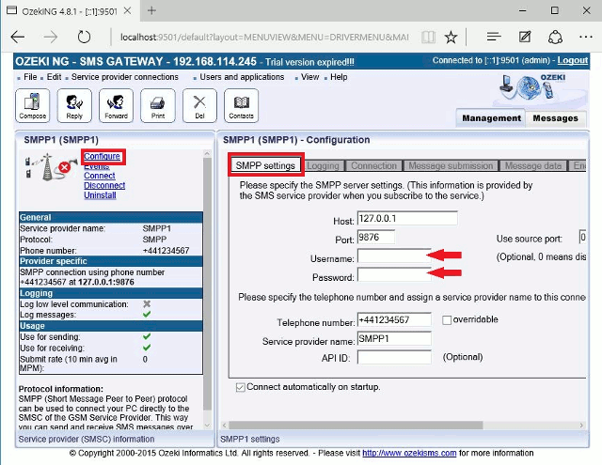
Task: Switch to the SMPP settings tab
Action: tap(265, 165)
